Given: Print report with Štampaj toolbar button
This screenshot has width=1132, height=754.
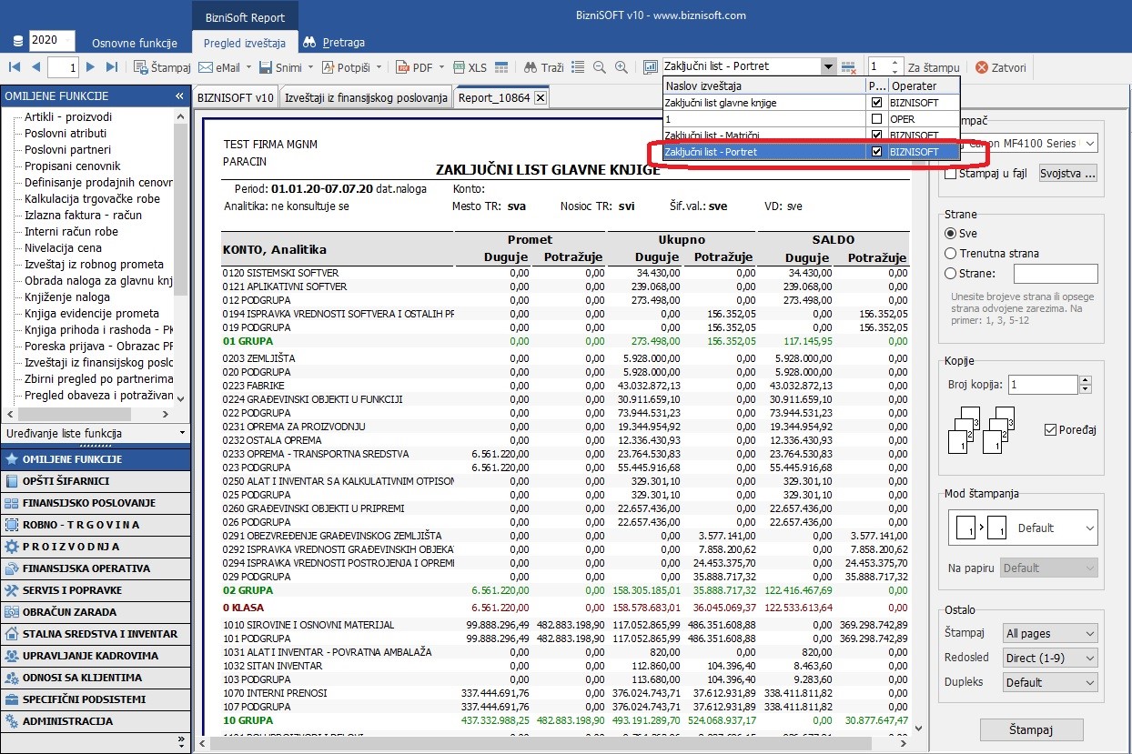Looking at the screenshot, I should pos(162,67).
